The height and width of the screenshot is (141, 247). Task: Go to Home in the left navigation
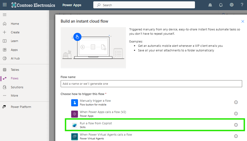click(15, 24)
